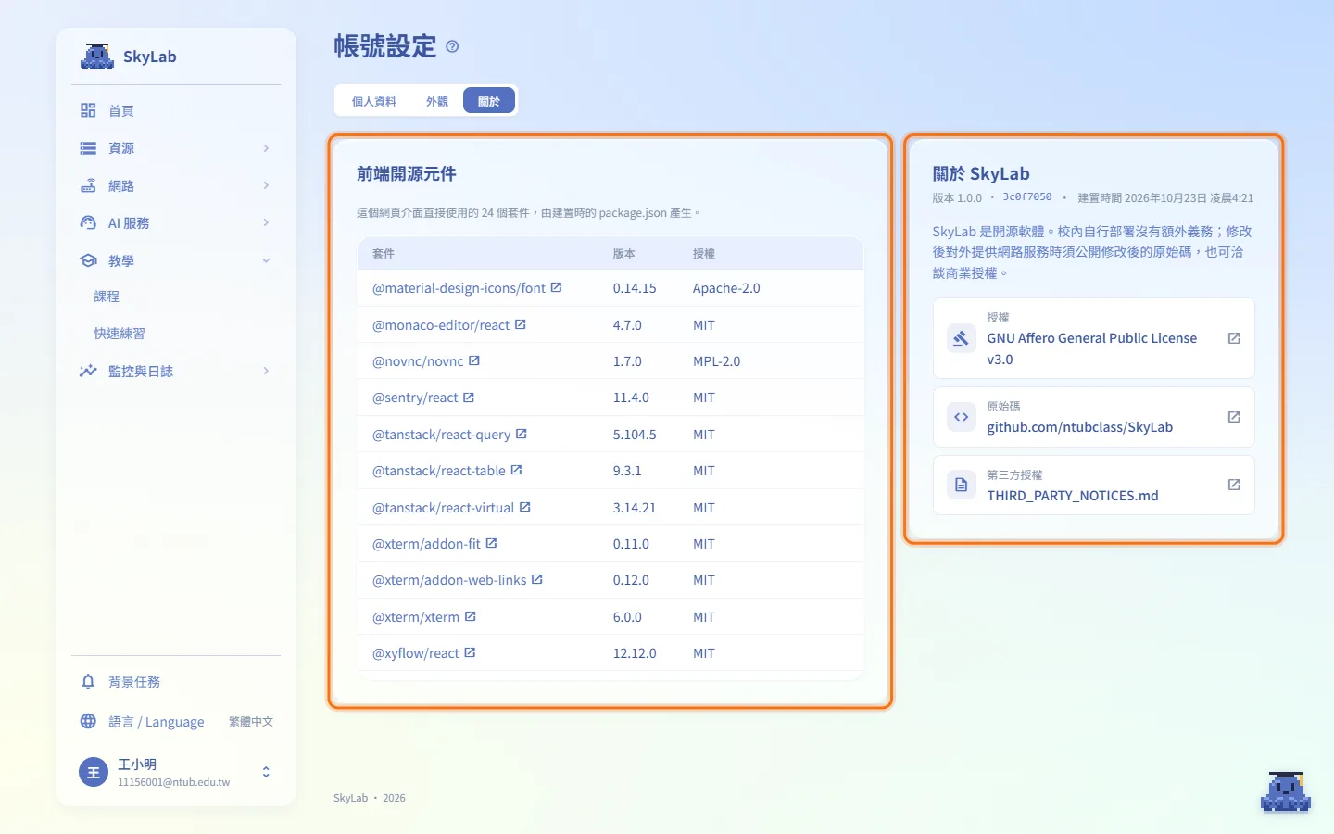The width and height of the screenshot is (1334, 834).
Task: Click the gavel icon on the 授權 card
Action: tap(962, 338)
